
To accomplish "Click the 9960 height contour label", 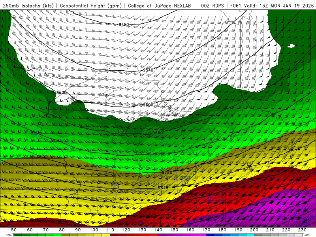I will pos(151,216).
